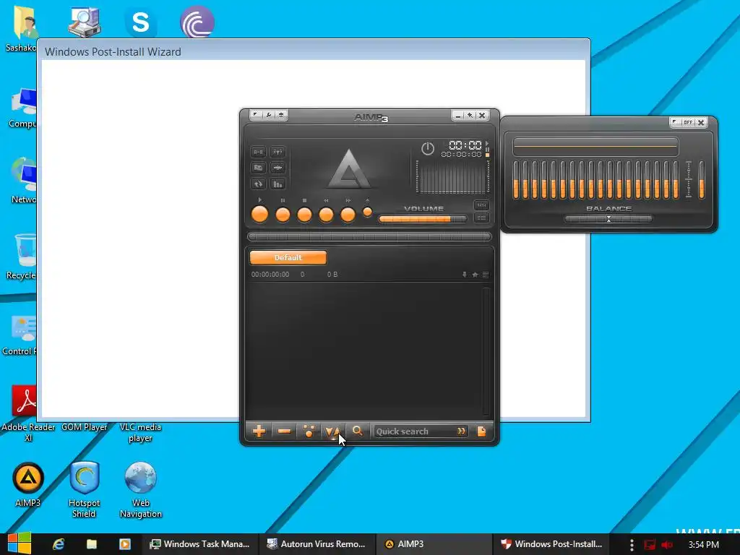This screenshot has width=740, height=555.
Task: Change the visualization with the bars icon
Action: pos(277,184)
